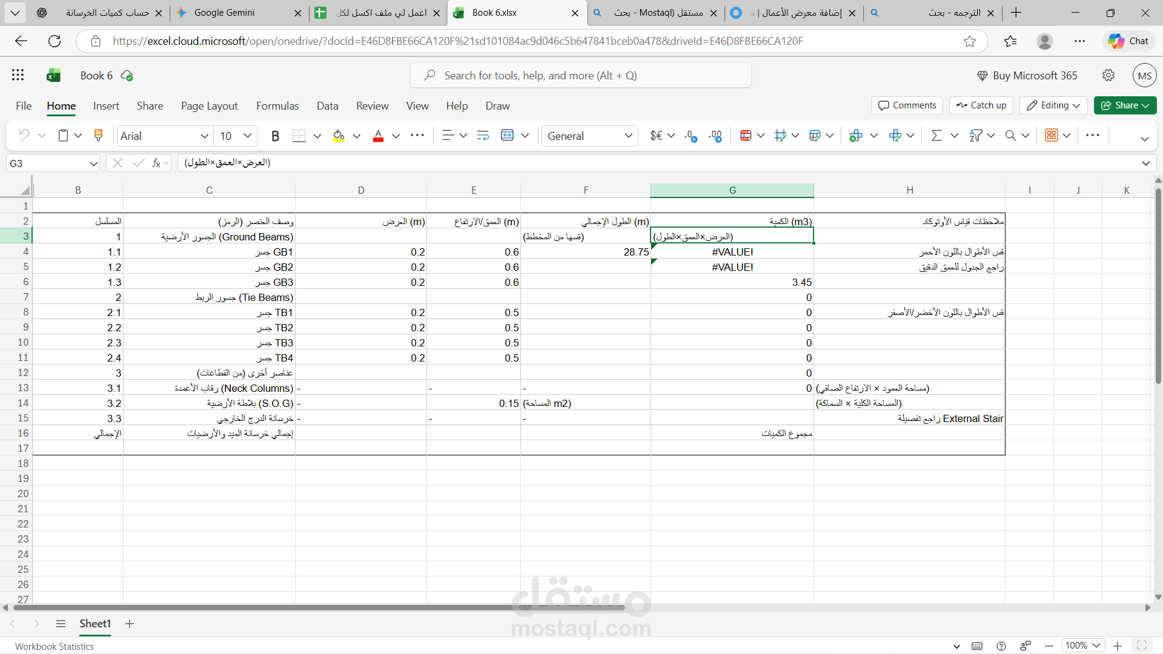Apply the yellow Fill Color bucket

click(339, 136)
